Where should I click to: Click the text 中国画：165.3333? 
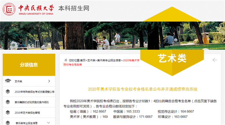coord(127,112)
